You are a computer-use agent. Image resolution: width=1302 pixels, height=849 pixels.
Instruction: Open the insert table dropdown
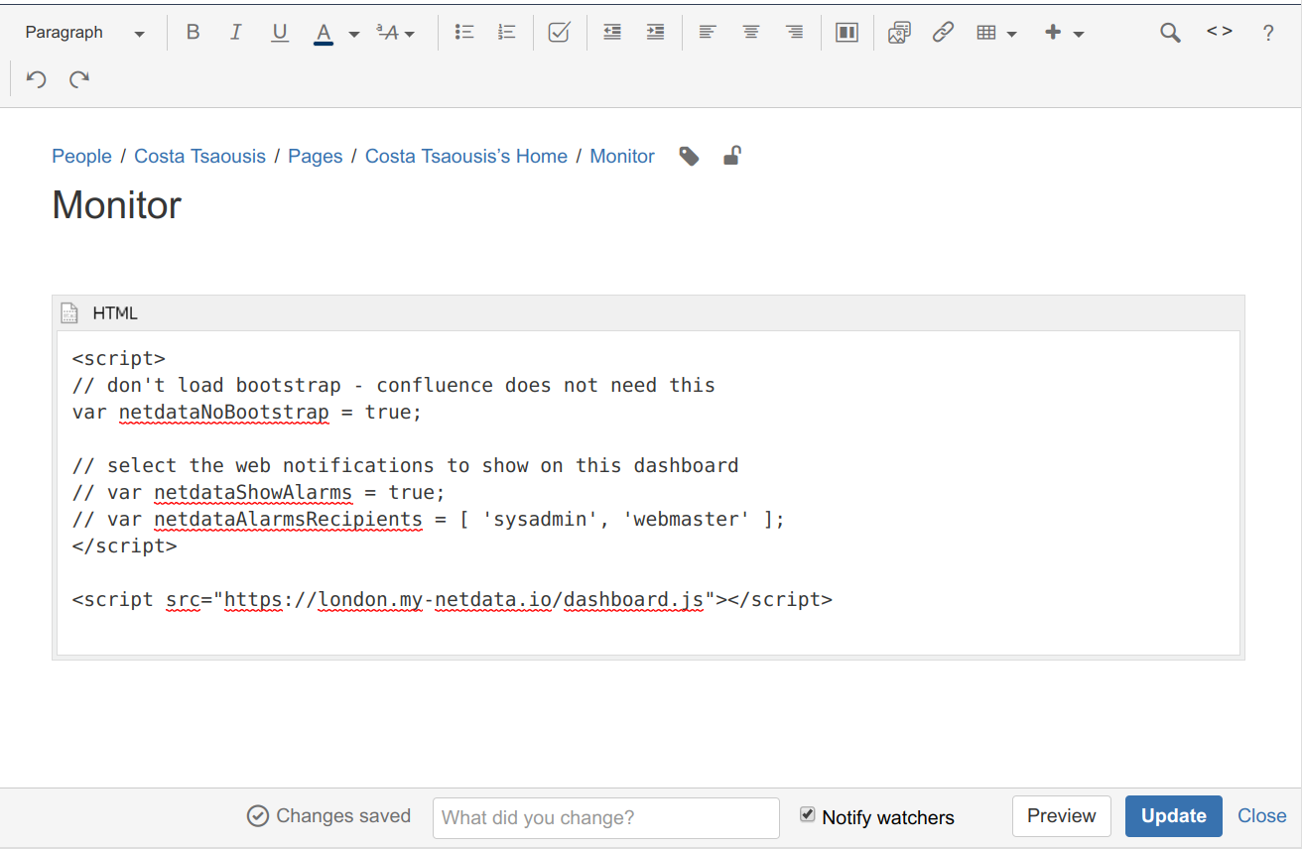[996, 33]
